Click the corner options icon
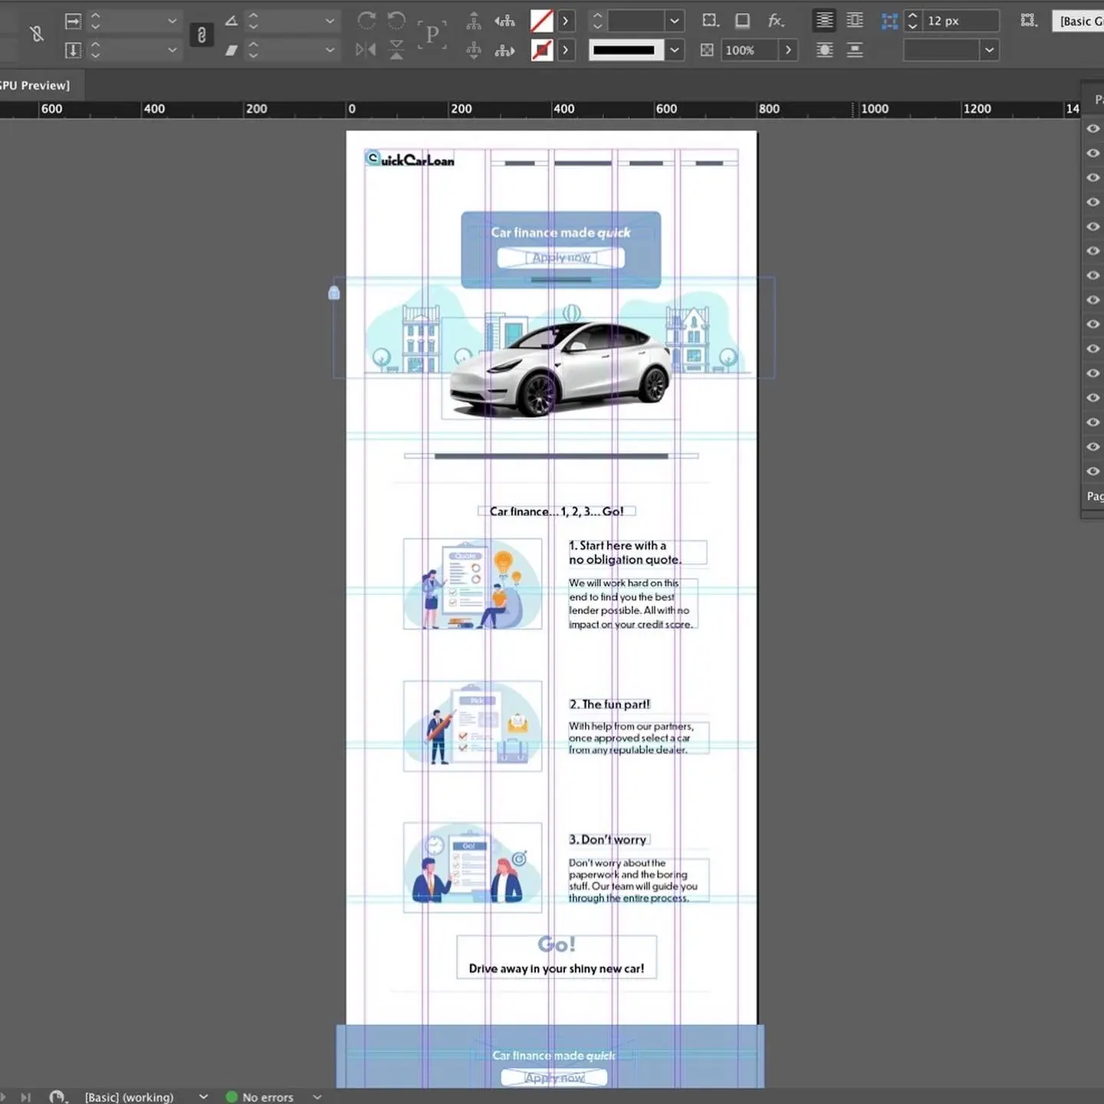 pyautogui.click(x=711, y=21)
